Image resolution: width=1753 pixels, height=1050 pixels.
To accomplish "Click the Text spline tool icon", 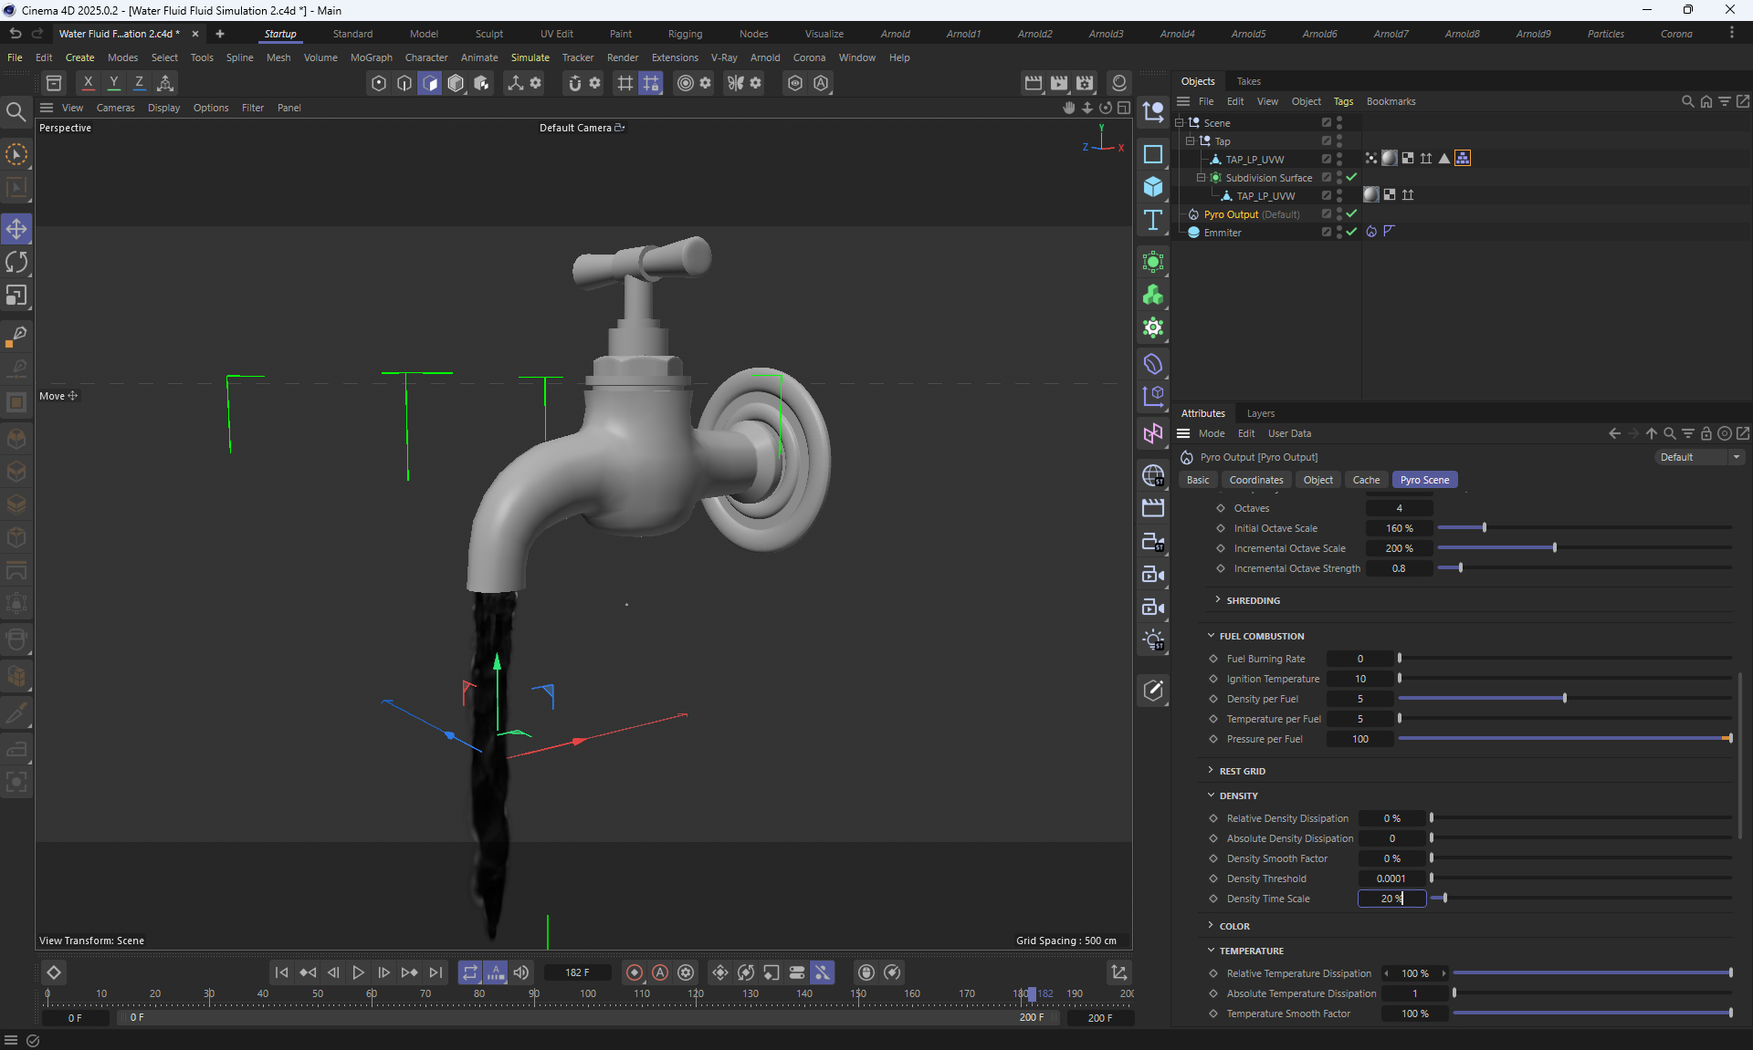I will point(1153,220).
